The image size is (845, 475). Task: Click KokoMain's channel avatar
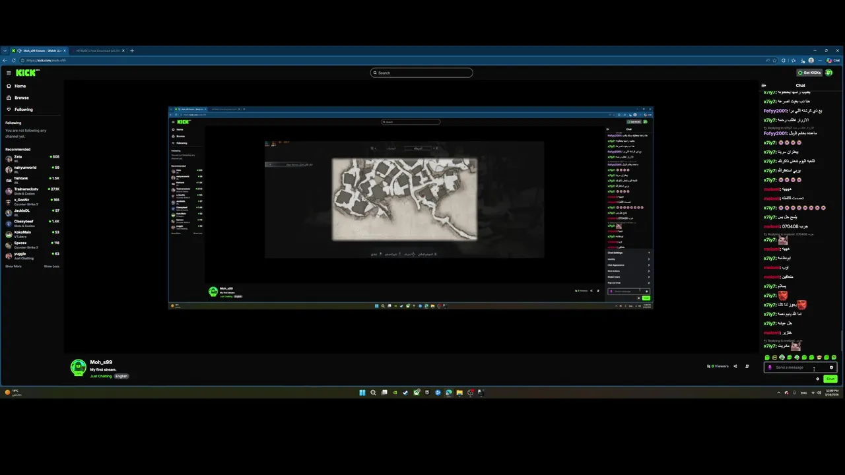pyautogui.click(x=9, y=234)
